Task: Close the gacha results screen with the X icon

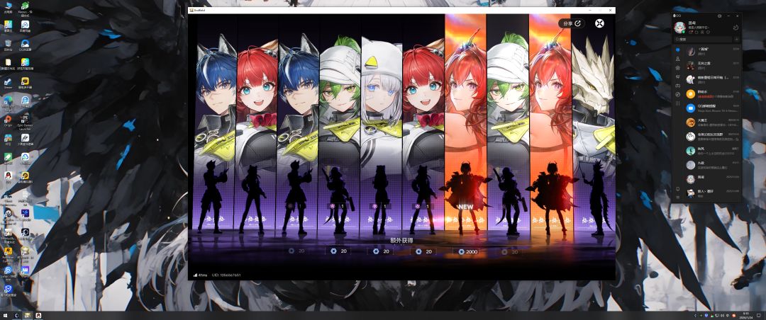Action: (x=599, y=23)
